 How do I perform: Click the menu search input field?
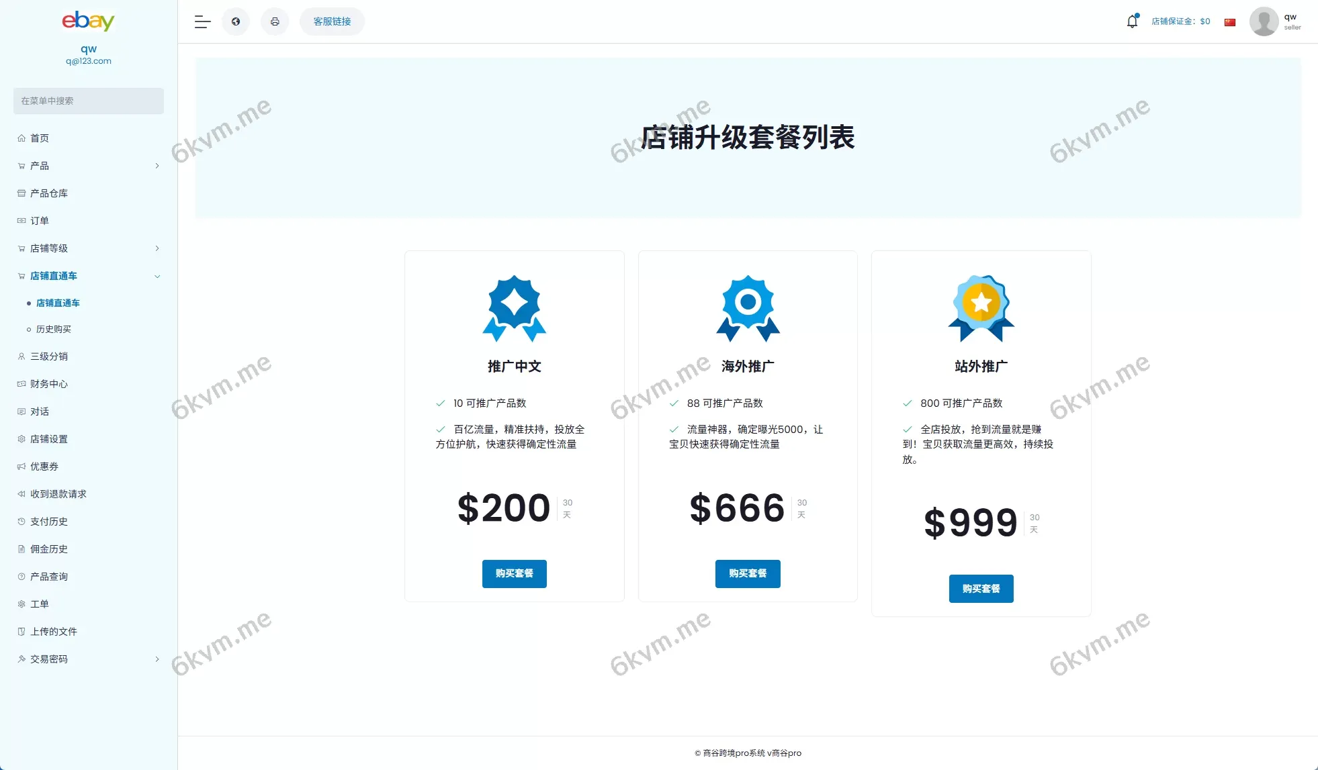tap(88, 101)
